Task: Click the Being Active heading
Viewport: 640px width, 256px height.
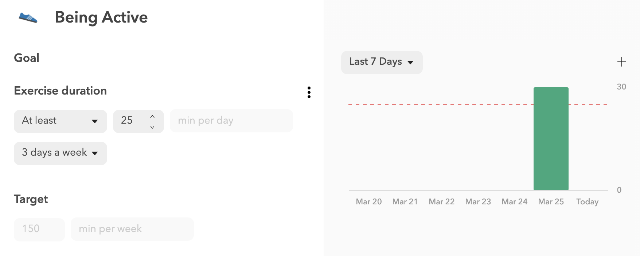Action: pyautogui.click(x=101, y=17)
